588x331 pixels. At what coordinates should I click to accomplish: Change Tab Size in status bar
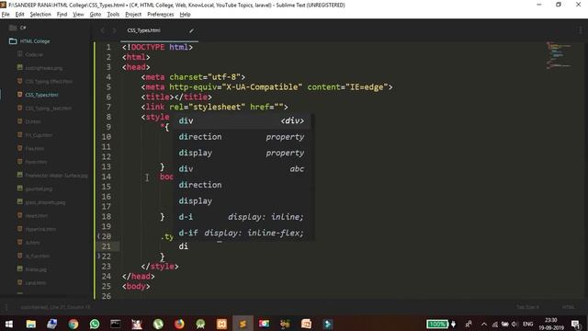pos(527,307)
